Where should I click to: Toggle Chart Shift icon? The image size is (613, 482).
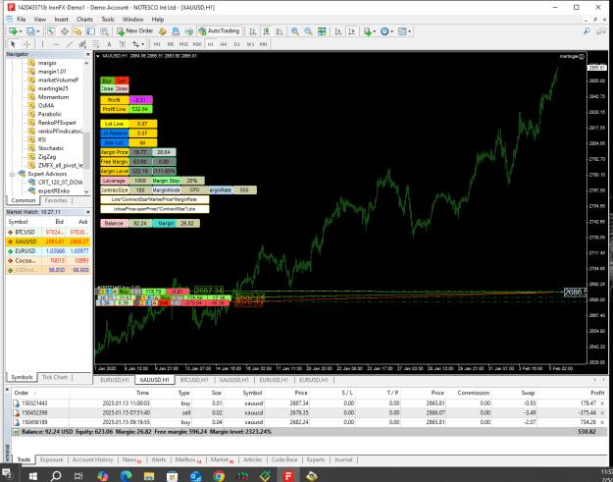(x=351, y=31)
